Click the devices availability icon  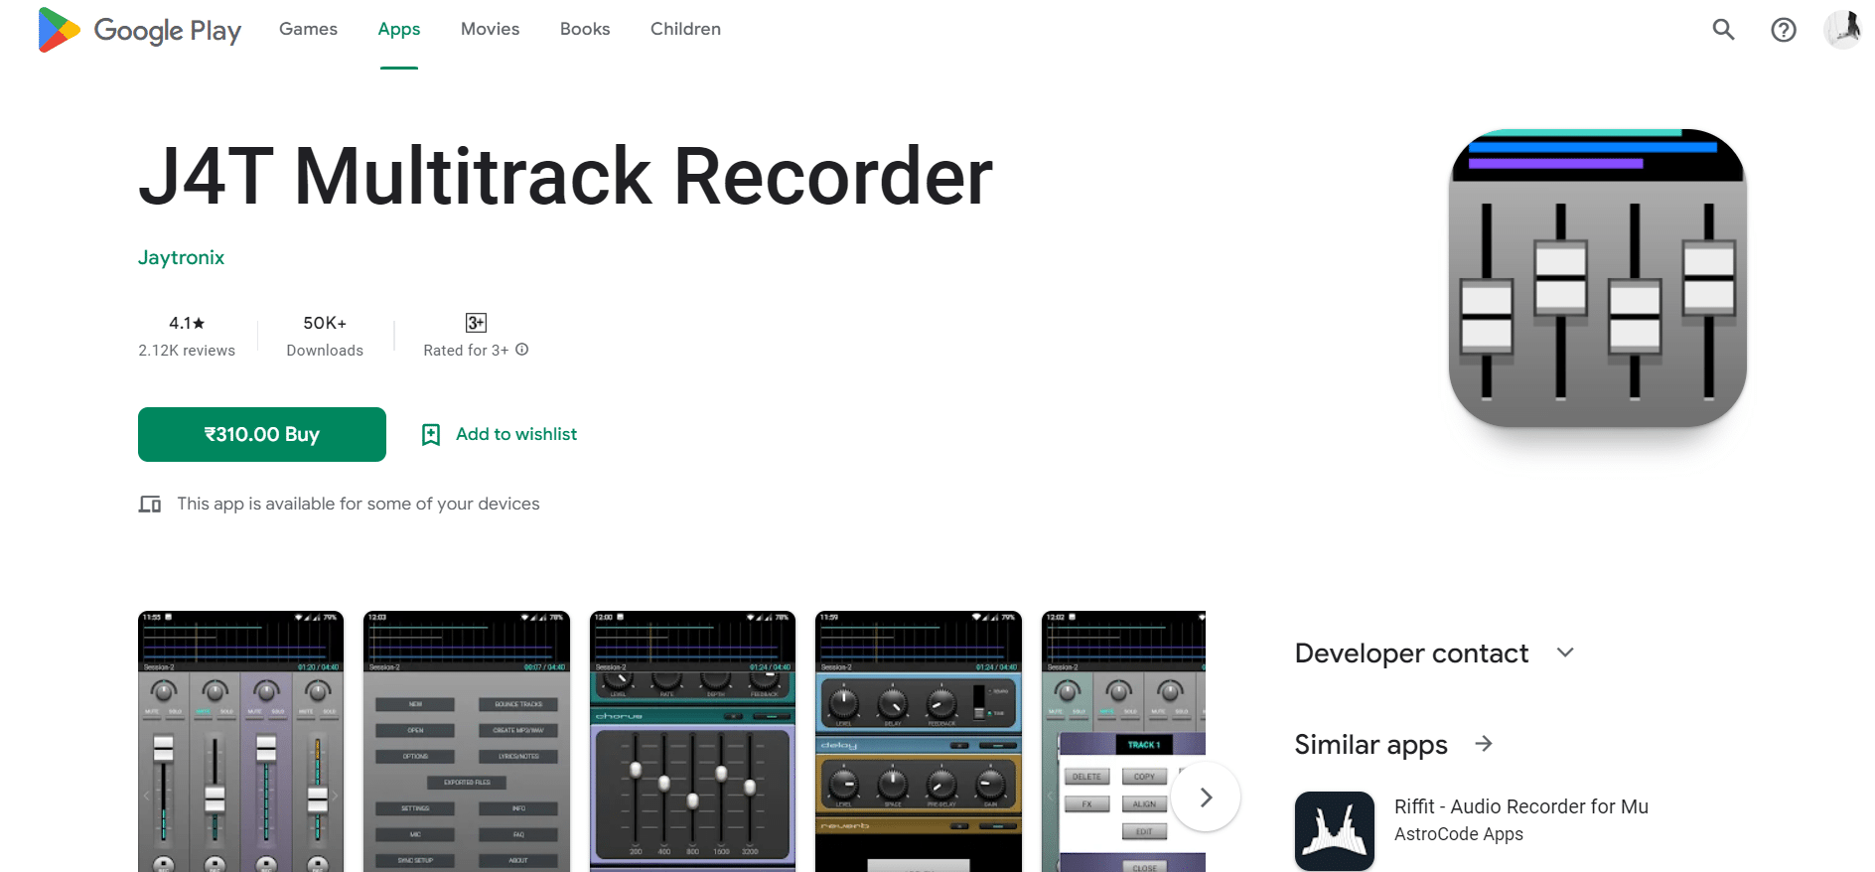150,505
